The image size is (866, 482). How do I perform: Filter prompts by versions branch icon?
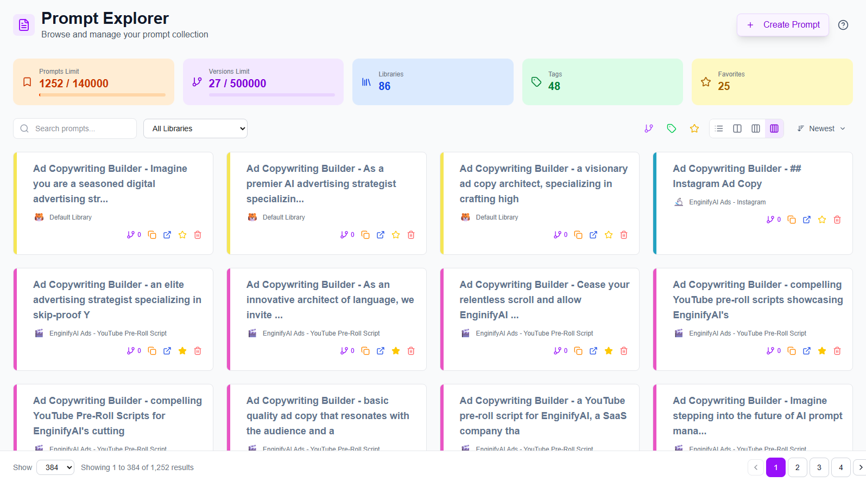[x=649, y=128]
